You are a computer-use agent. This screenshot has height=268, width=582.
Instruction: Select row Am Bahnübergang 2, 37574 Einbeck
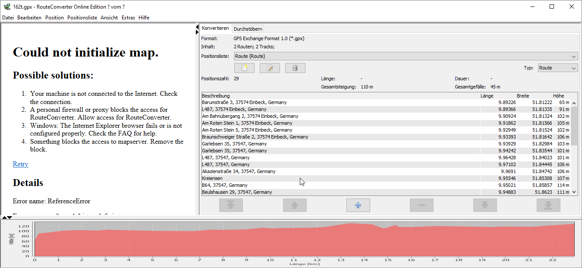click(386, 116)
